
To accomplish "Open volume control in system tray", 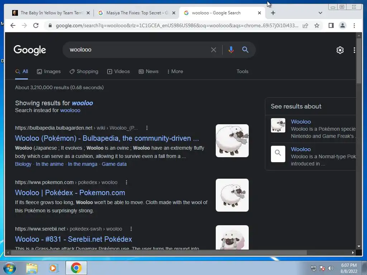I will click(x=330, y=268).
